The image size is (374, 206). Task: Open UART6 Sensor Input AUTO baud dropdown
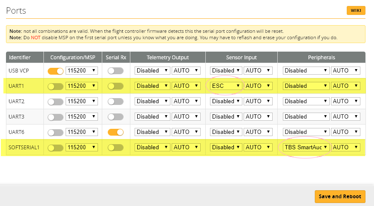pyautogui.click(x=259, y=132)
